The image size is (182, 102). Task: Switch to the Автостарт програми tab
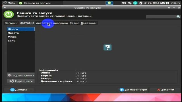pos(52,23)
